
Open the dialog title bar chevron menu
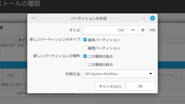(34, 18)
